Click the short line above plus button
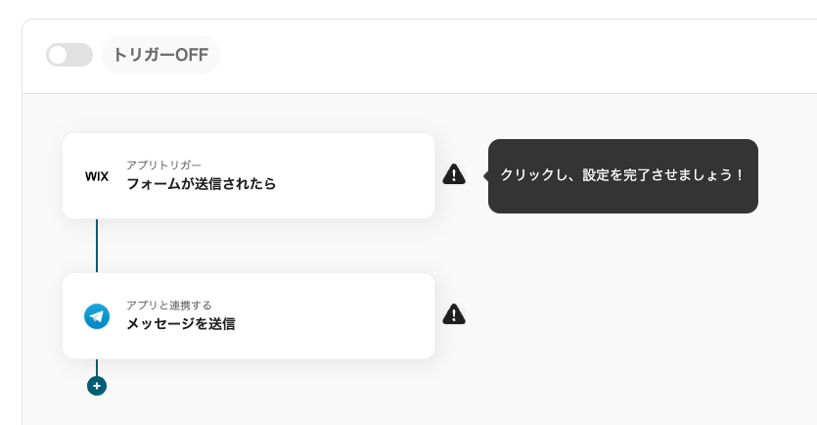This screenshot has width=817, height=425. (97, 366)
